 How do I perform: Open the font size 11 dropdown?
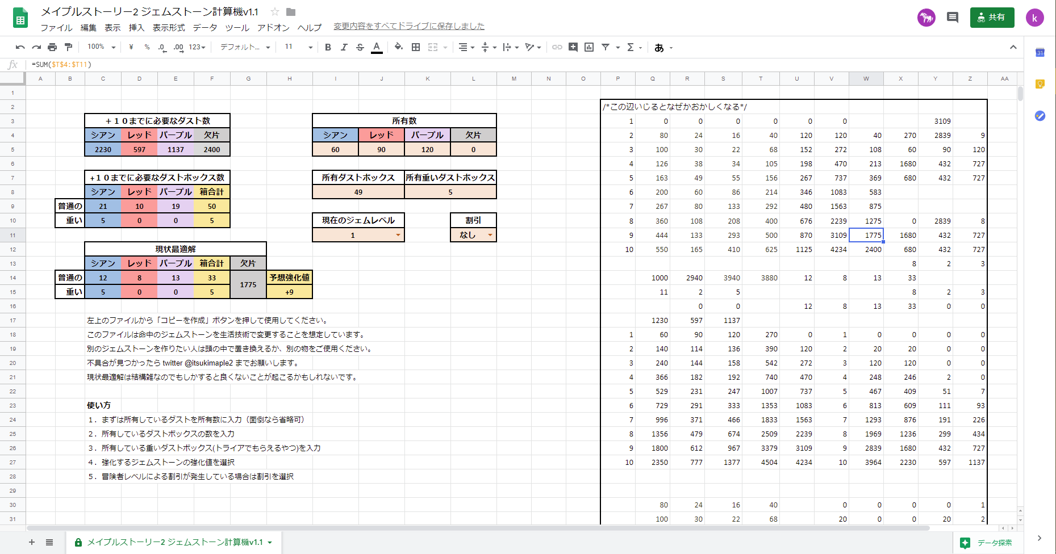[299, 47]
